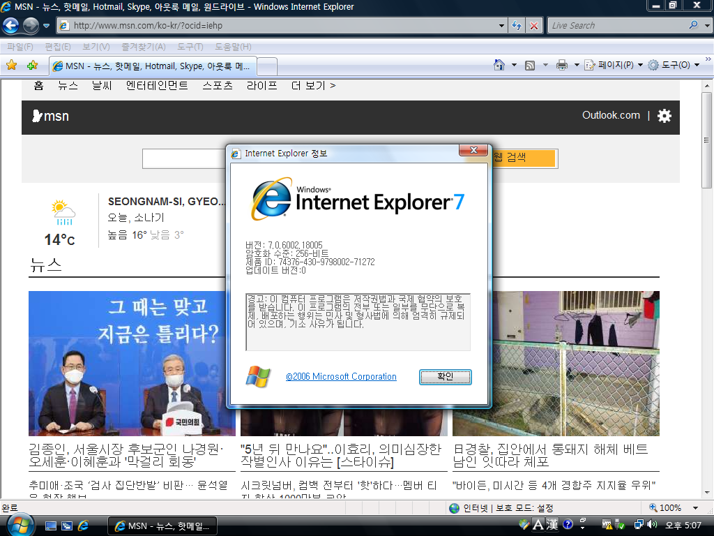The width and height of the screenshot is (714, 536).
Task: Expand the Print dropdown arrow
Action: point(577,65)
